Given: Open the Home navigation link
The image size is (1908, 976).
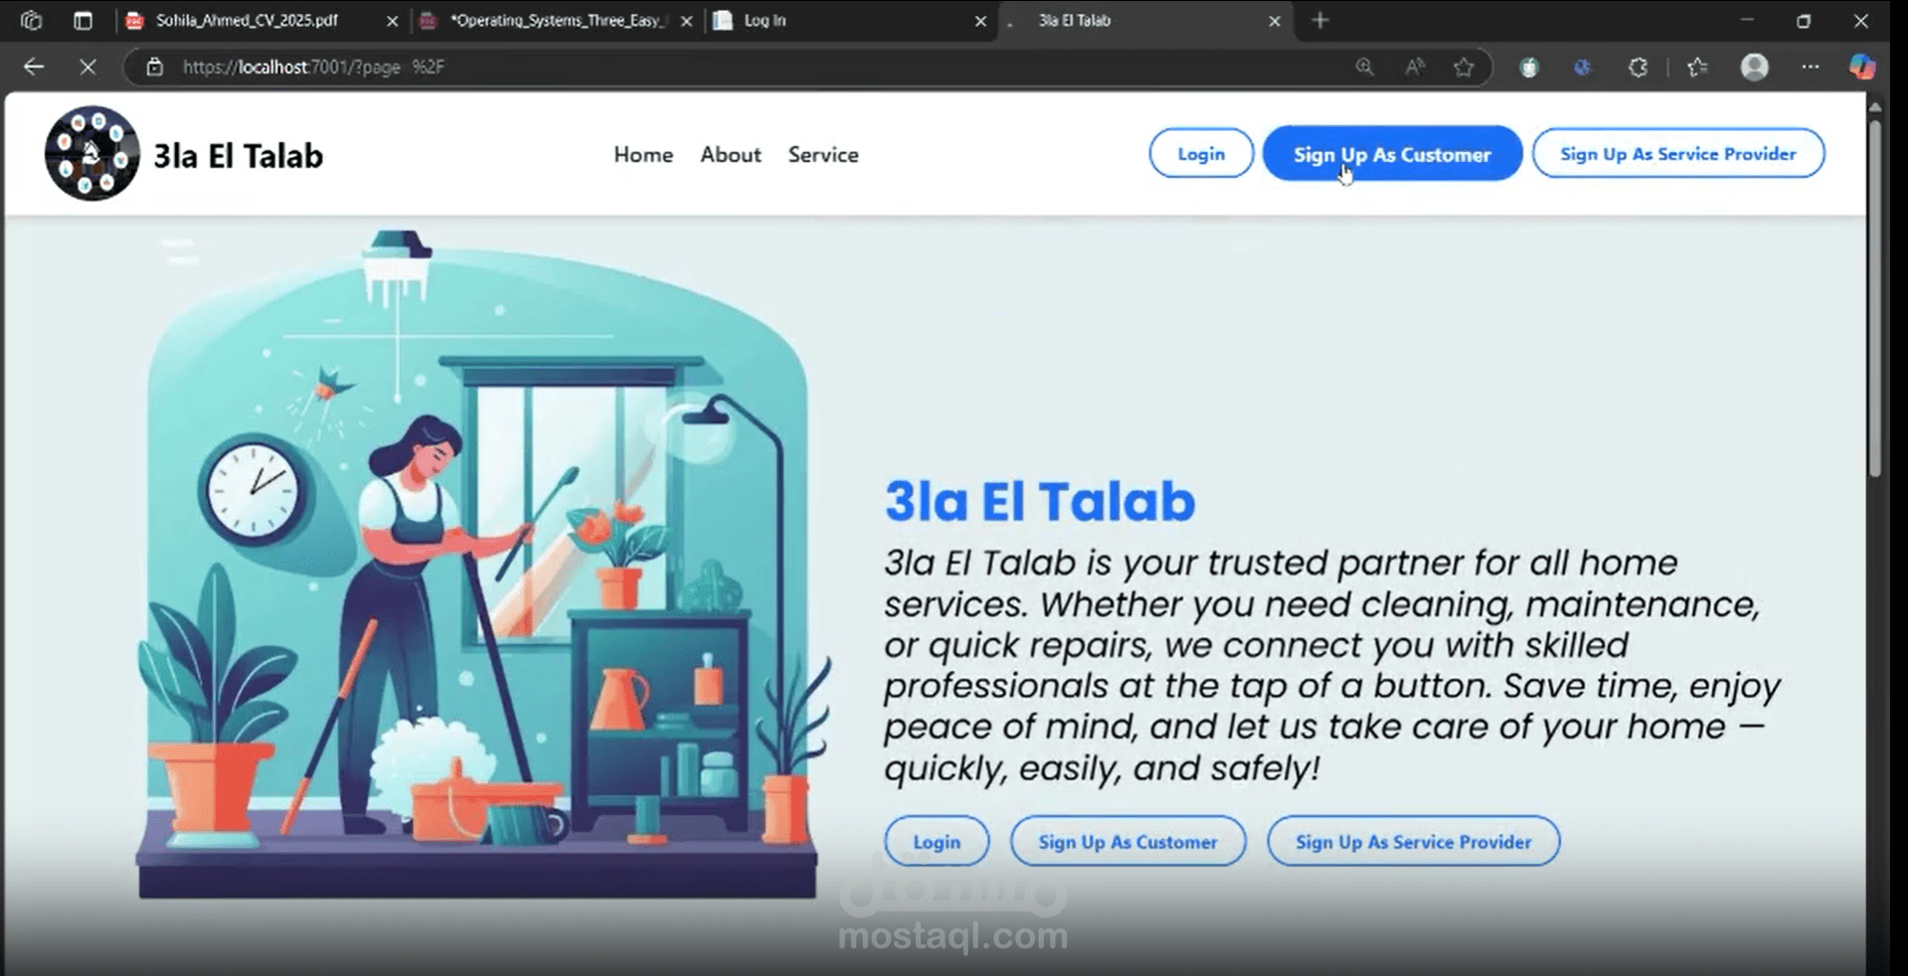Looking at the screenshot, I should pos(643,154).
